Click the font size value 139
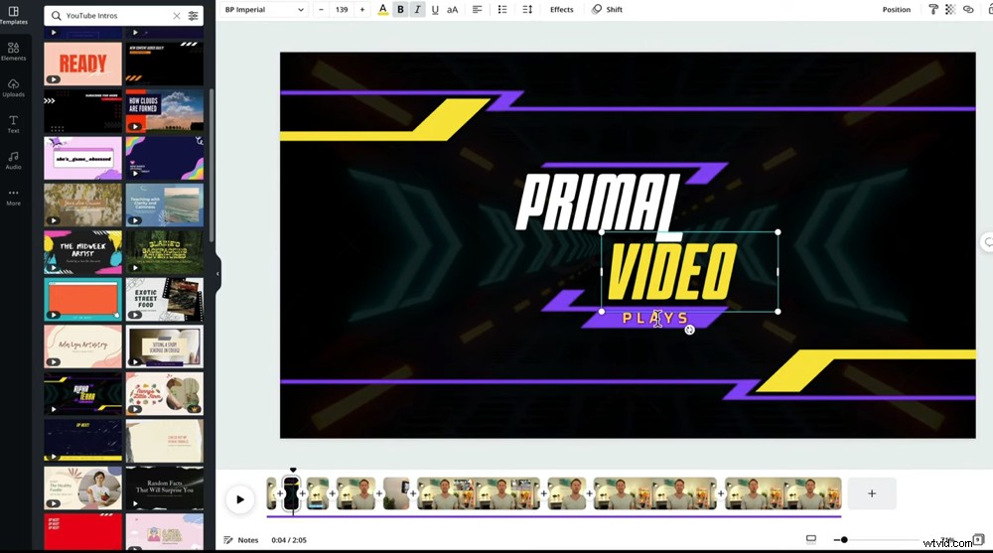 pos(342,10)
